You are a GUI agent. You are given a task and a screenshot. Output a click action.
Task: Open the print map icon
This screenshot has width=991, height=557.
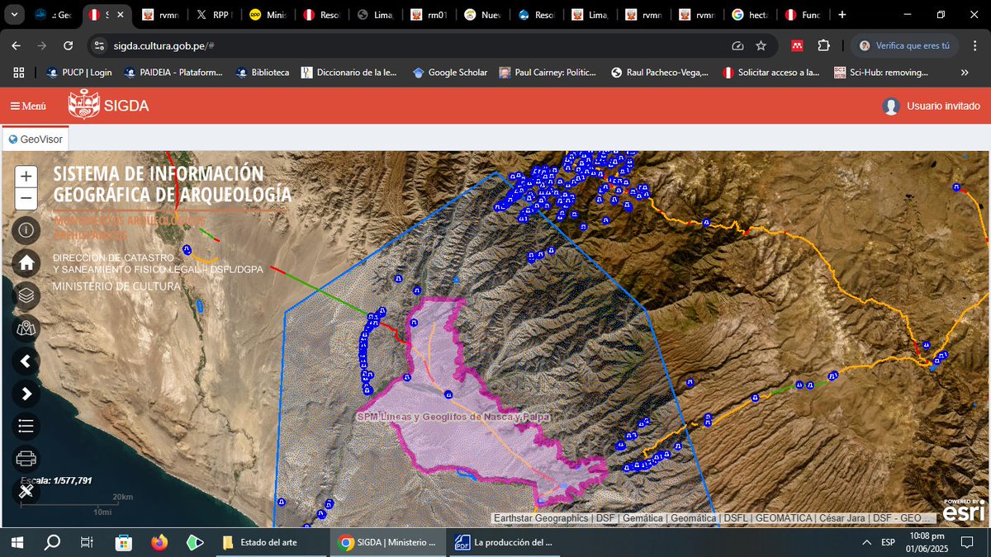(26, 457)
